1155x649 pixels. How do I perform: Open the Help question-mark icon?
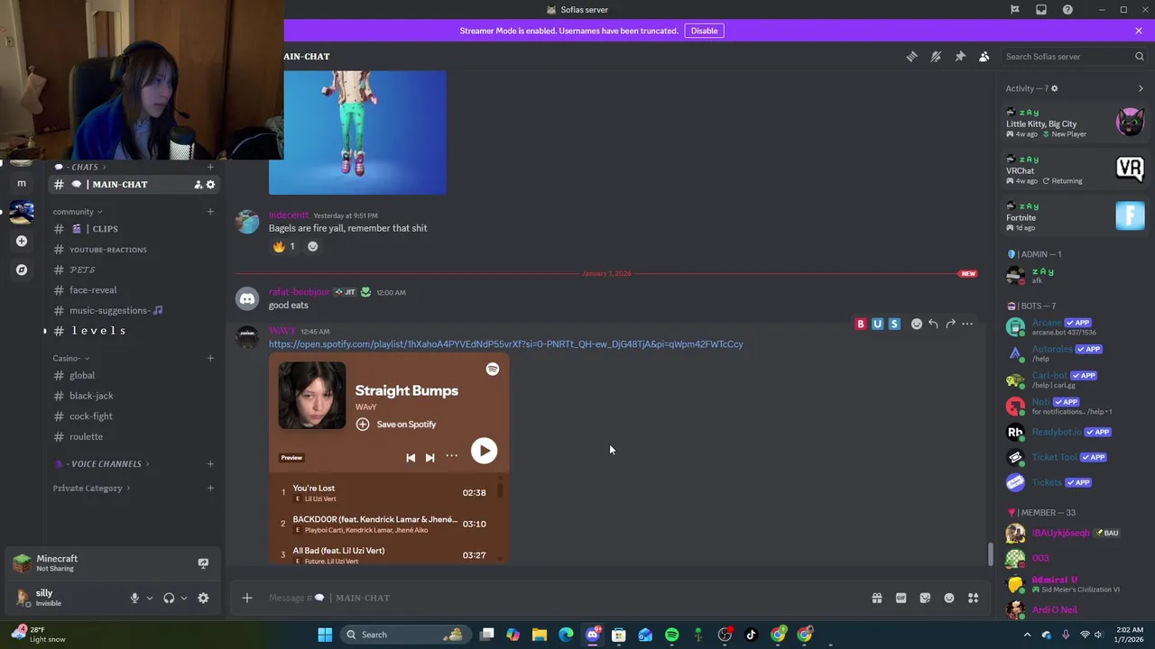pyautogui.click(x=1067, y=10)
